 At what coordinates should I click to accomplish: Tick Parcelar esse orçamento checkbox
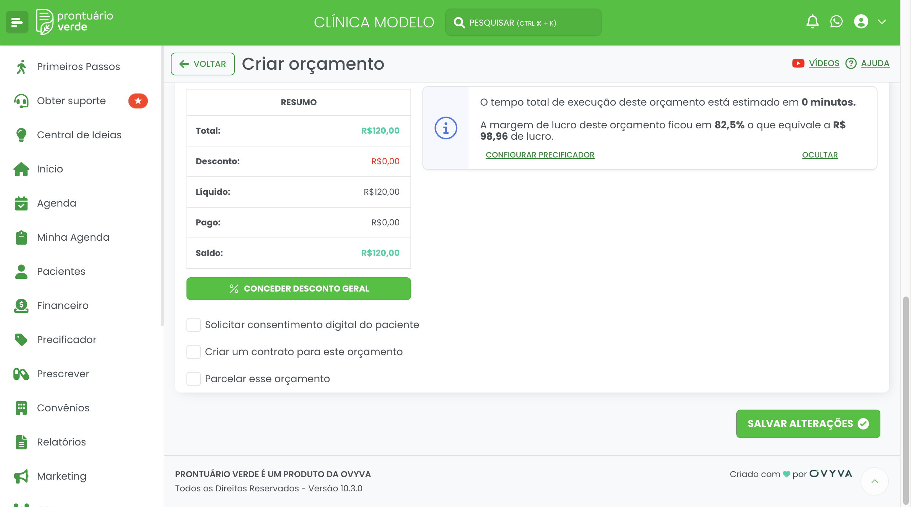coord(194,379)
